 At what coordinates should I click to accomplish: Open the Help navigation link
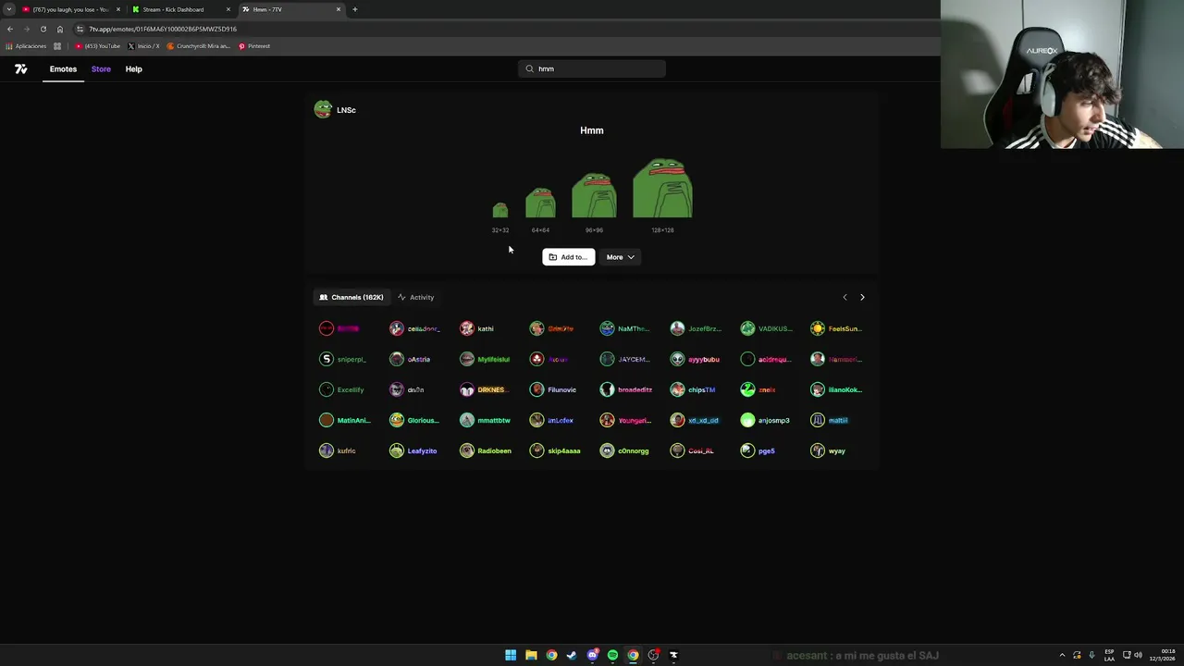coord(134,69)
